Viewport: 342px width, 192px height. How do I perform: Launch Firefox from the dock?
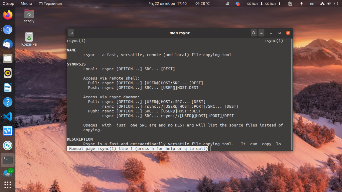[x=8, y=15]
